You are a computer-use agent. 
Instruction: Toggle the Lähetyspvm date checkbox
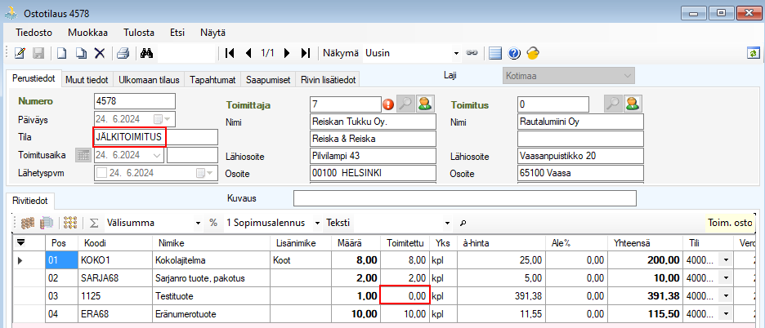click(x=102, y=173)
